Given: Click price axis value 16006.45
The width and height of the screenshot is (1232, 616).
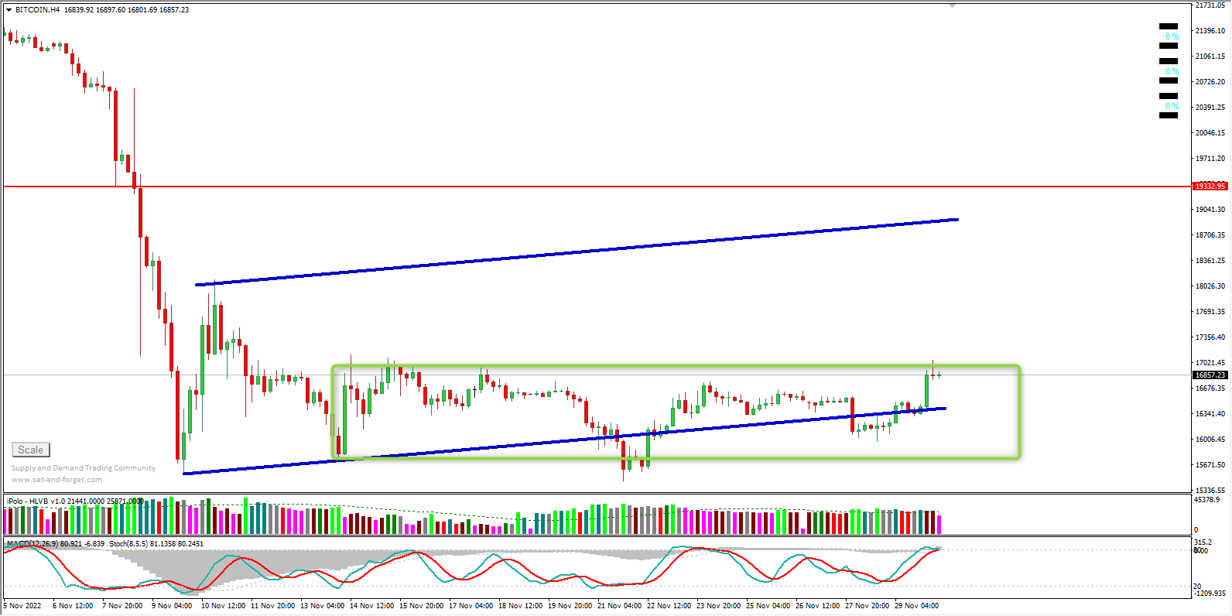Looking at the screenshot, I should tap(1210, 440).
